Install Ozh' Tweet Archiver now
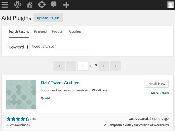This screenshot has height=131, width=175. 156,84
